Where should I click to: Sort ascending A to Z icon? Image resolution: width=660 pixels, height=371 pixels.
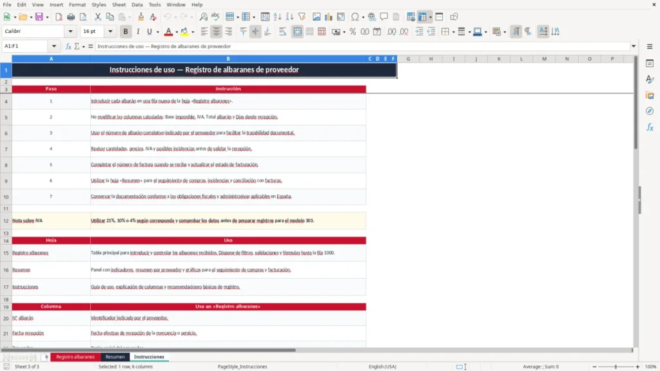click(x=277, y=17)
